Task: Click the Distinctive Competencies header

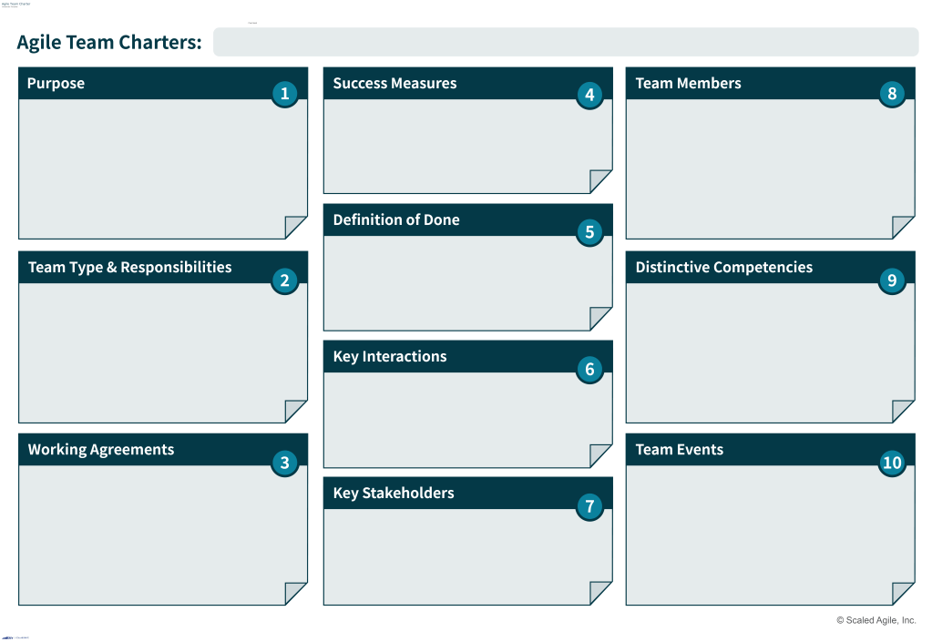Action: click(723, 268)
